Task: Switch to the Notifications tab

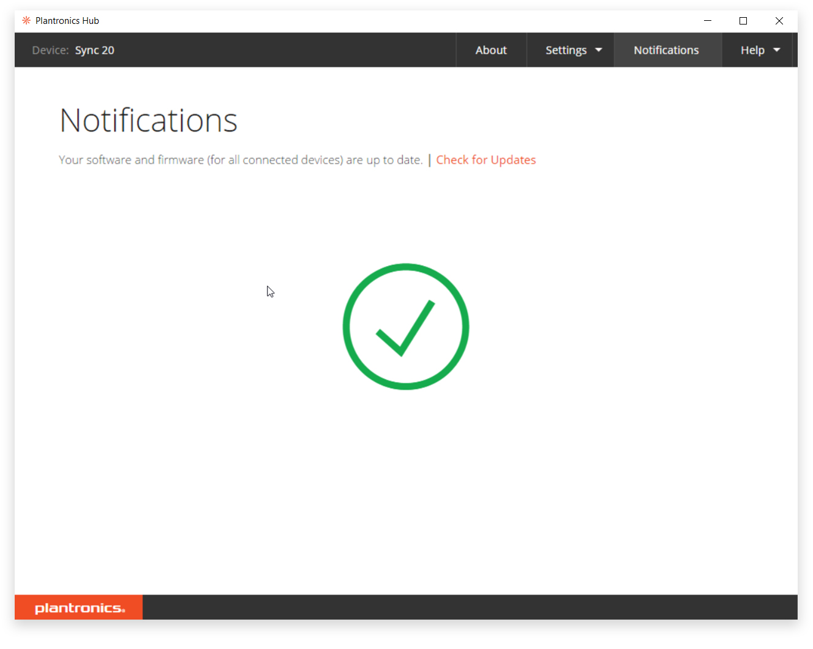Action: pyautogui.click(x=666, y=50)
